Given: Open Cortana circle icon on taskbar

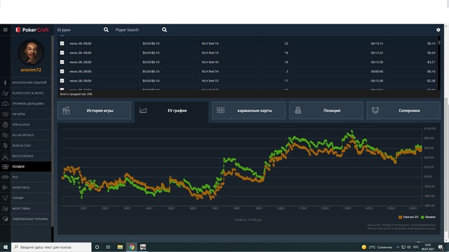Looking at the screenshot, I should (97, 247).
